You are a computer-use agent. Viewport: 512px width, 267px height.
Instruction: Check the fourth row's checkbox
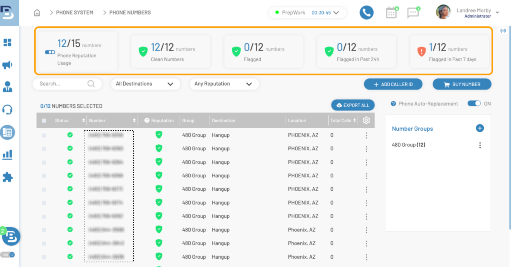[44, 176]
